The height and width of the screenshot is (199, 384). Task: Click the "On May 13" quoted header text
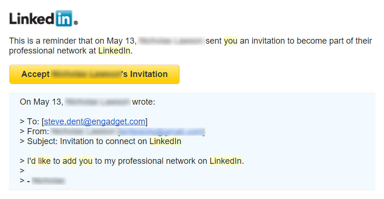(41, 101)
